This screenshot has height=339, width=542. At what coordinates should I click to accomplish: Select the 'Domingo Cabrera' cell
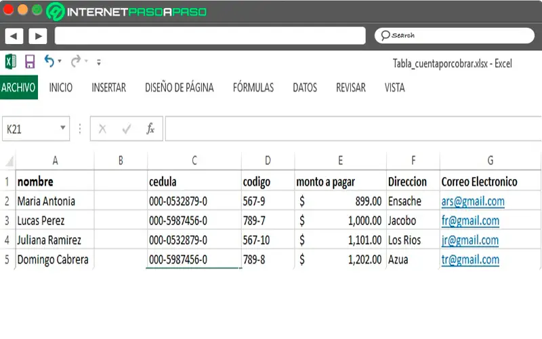tap(55, 260)
